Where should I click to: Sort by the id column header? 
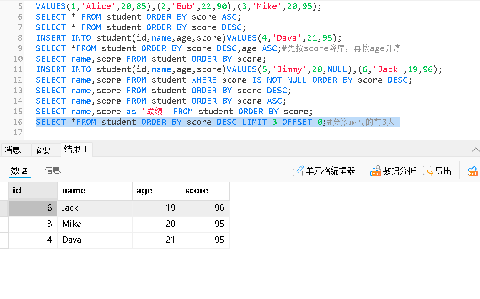[x=33, y=191]
